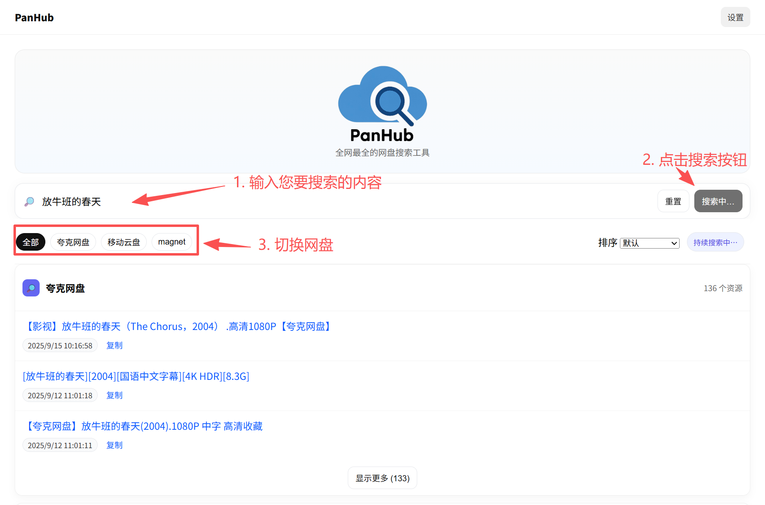Click the PanHub header title
Viewport: 765px width, 505px height.
[34, 18]
